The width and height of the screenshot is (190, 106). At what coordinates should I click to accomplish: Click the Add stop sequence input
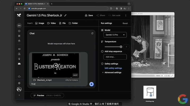point(115,57)
